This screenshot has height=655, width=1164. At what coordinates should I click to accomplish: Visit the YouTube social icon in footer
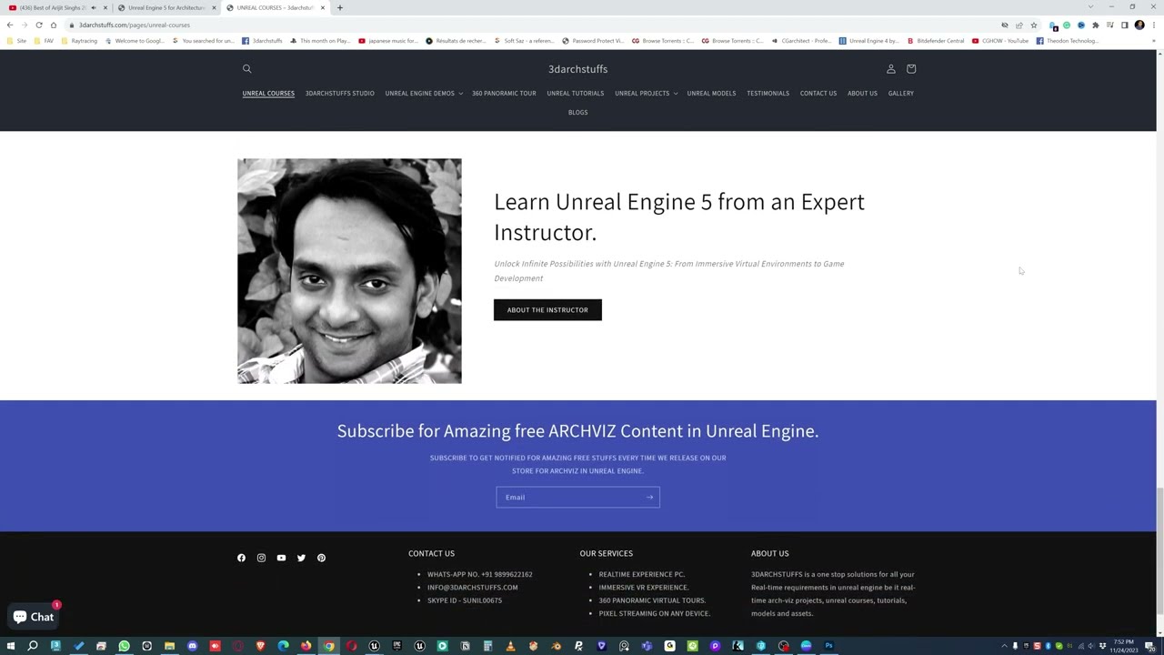pos(281,558)
